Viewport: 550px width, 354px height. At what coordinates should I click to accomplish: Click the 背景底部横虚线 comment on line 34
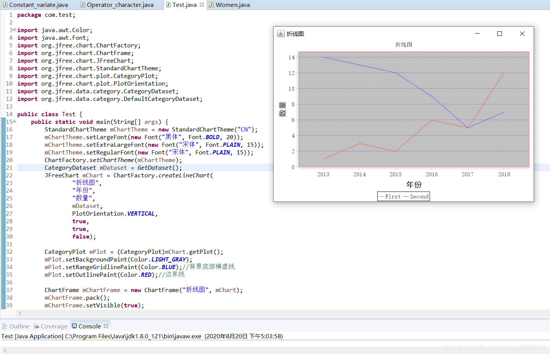pos(209,267)
